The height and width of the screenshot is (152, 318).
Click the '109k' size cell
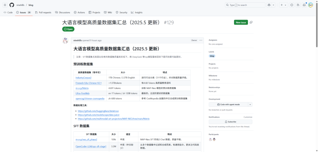[x=114, y=139]
